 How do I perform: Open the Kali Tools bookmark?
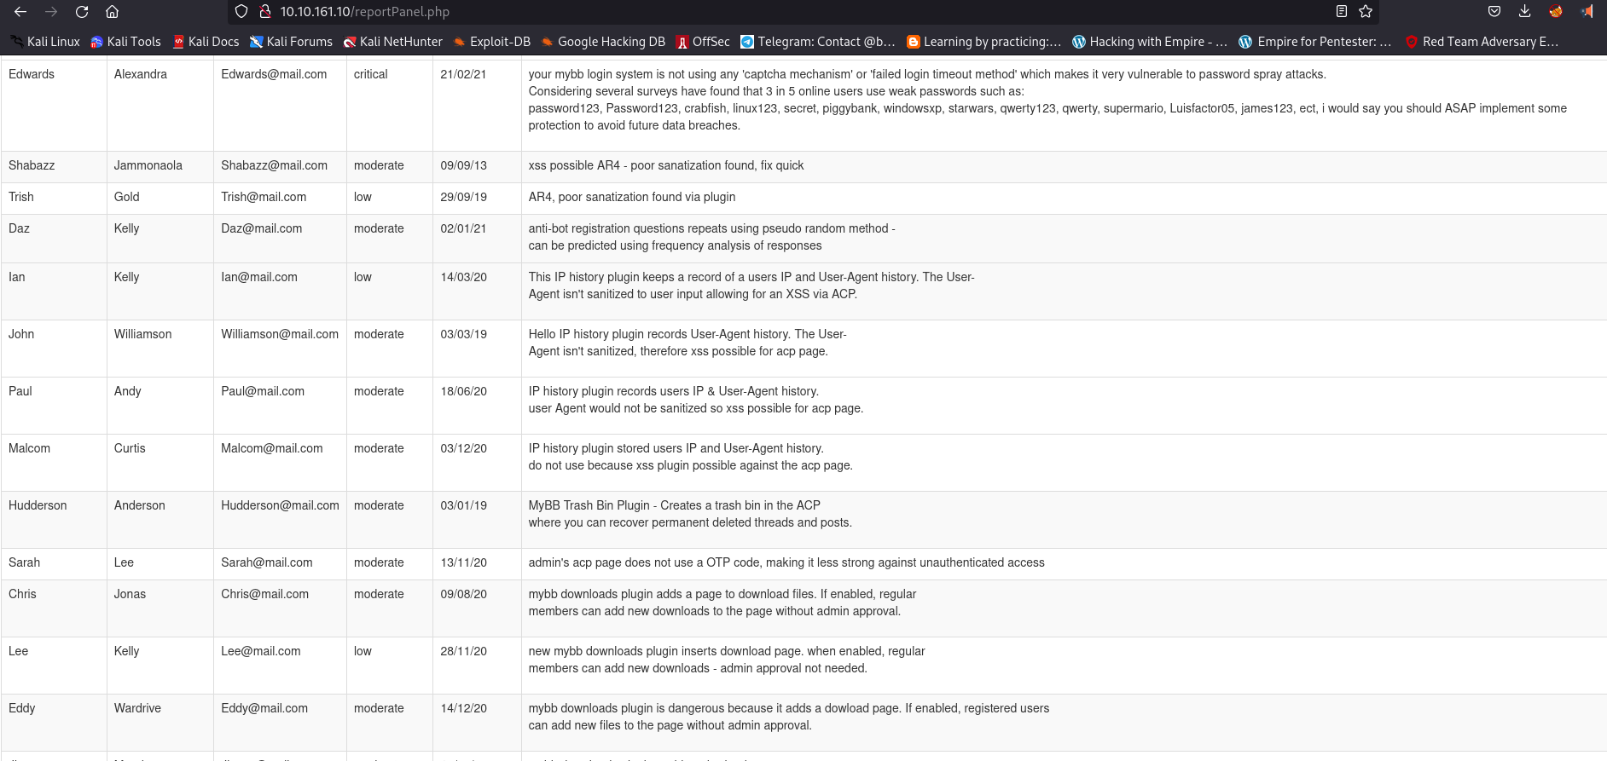pyautogui.click(x=125, y=42)
